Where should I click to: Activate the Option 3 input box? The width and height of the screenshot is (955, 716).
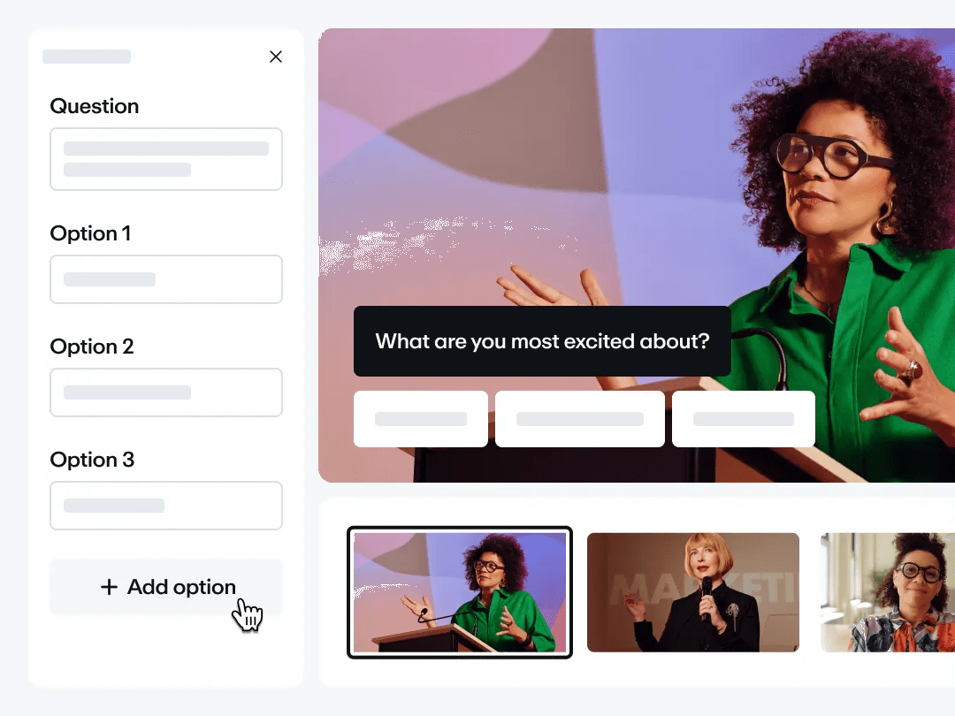(x=165, y=506)
